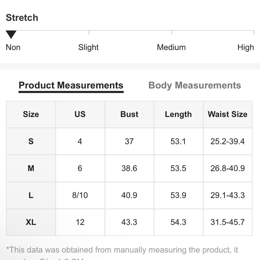
Task: Click the US column header
Action: click(80, 114)
